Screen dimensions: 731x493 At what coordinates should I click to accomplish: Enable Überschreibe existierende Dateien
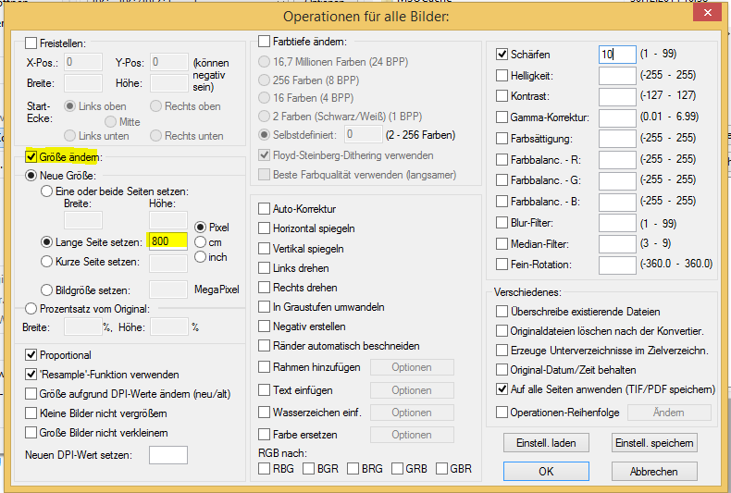(502, 313)
